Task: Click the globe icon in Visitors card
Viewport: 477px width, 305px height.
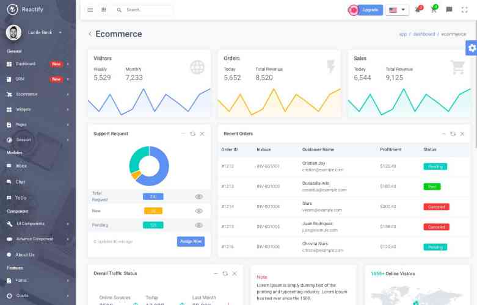Action: click(197, 67)
